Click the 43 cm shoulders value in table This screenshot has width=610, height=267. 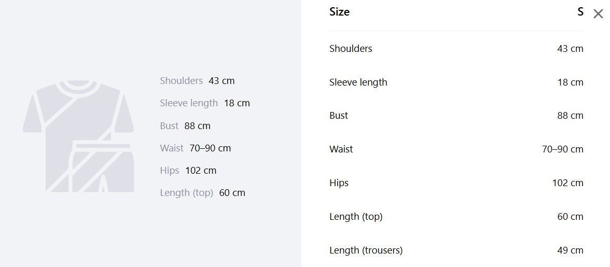point(571,49)
